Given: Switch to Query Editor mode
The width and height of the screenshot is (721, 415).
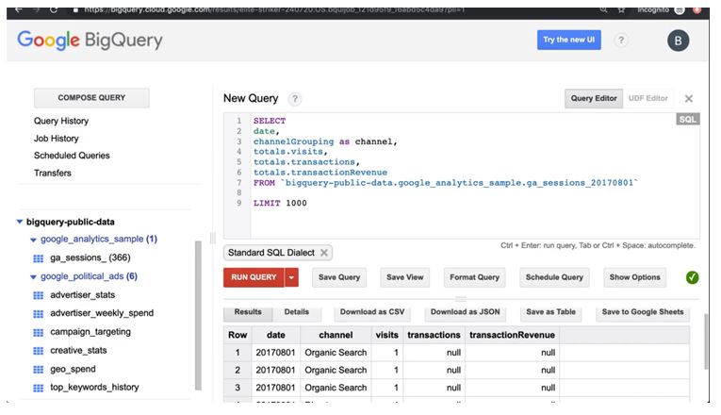Looking at the screenshot, I should coord(594,98).
